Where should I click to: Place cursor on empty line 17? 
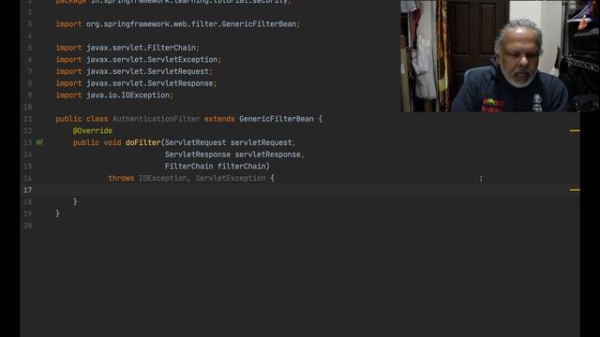300,190
